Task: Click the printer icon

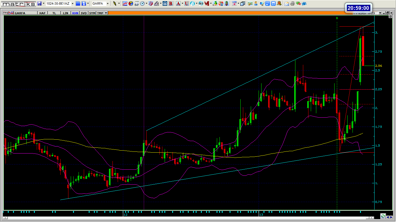Action: point(293,3)
